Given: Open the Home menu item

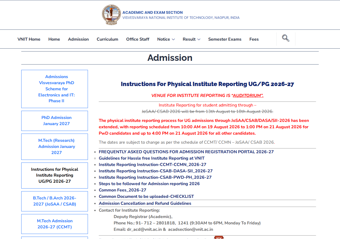Looking at the screenshot, I should click(54, 39).
